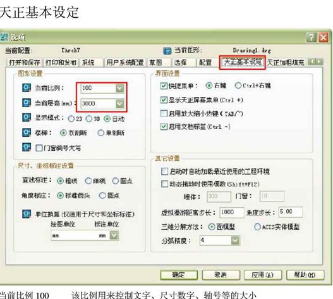The width and height of the screenshot is (333, 299).
Task: Switch to 打印和发布 tab
Action: click(x=61, y=63)
